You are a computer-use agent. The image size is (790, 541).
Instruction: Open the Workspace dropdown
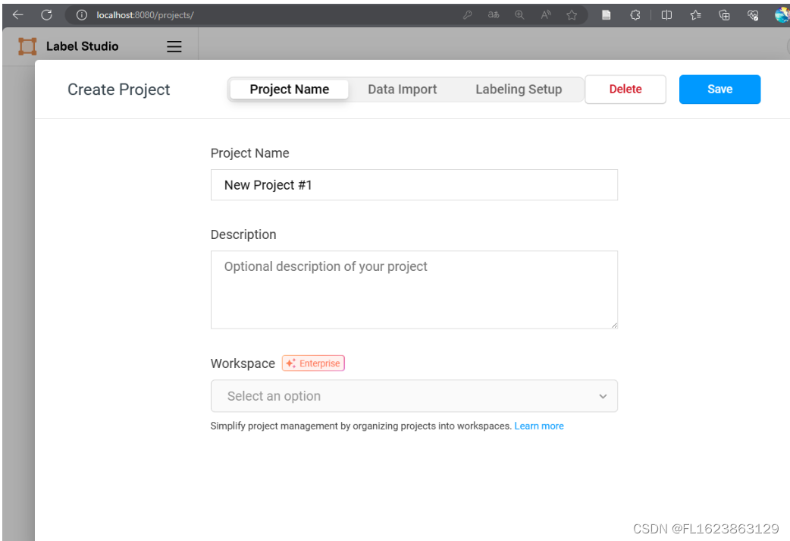[x=414, y=396]
